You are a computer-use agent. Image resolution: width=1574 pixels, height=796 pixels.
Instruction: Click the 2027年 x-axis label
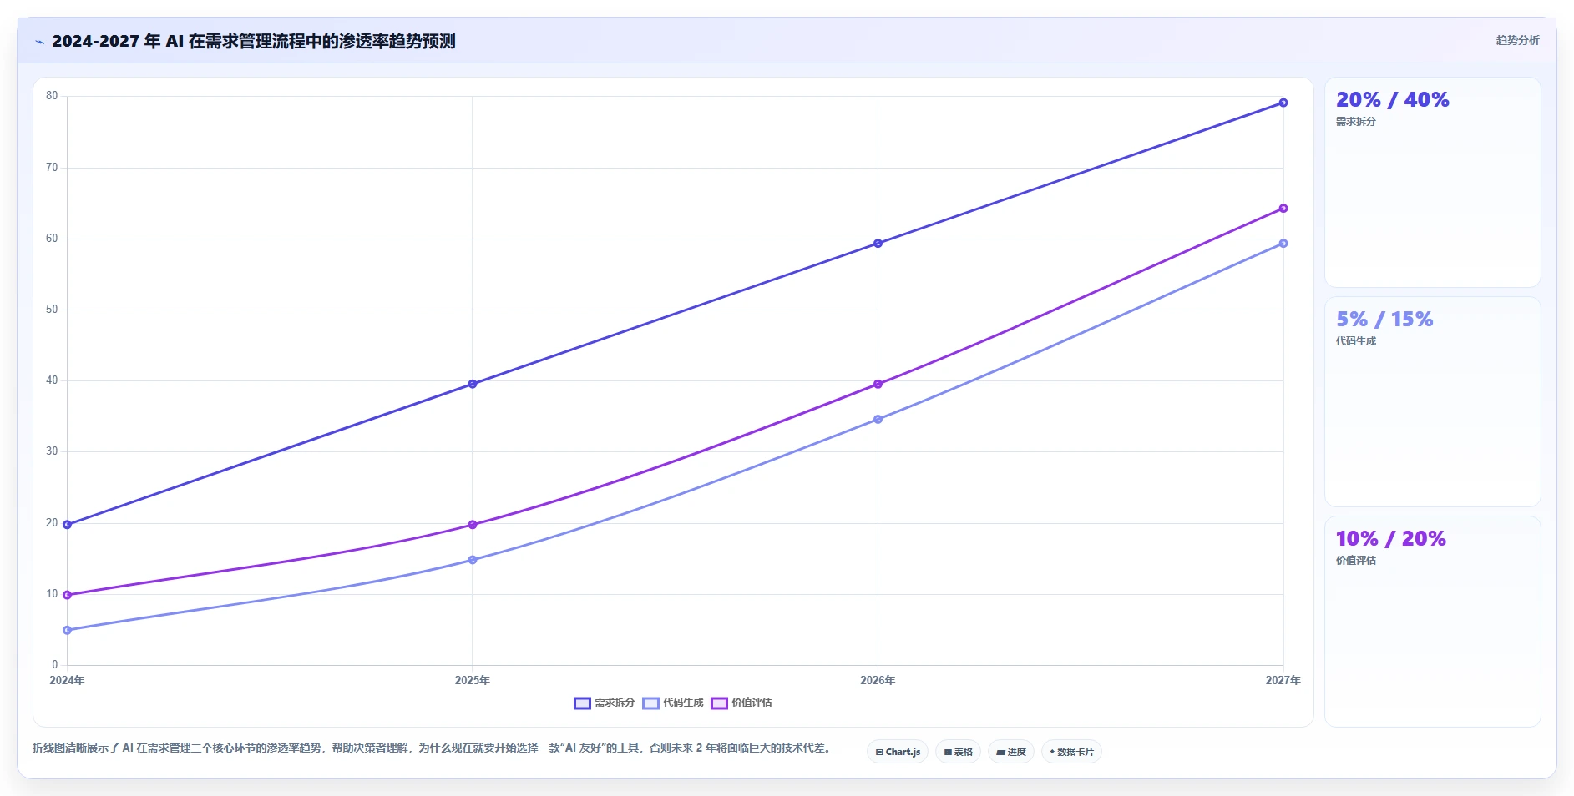pos(1283,680)
